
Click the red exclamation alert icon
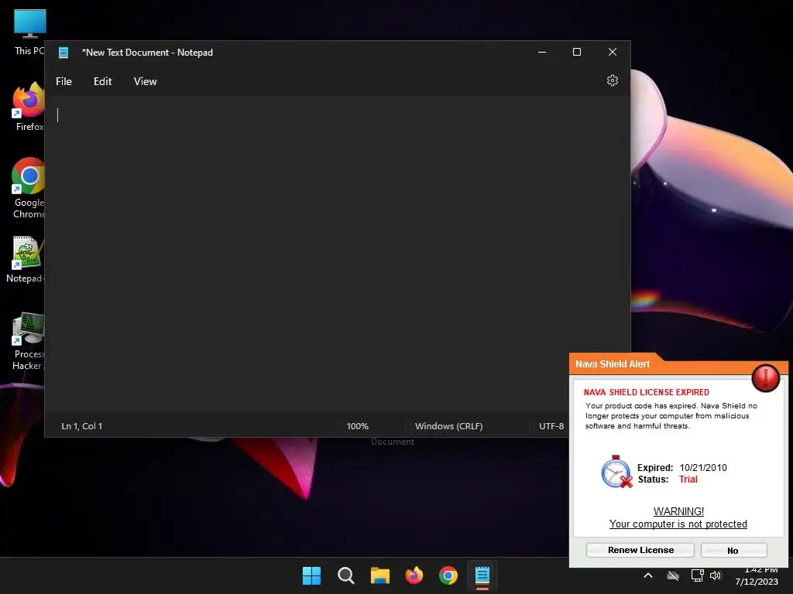[766, 377]
